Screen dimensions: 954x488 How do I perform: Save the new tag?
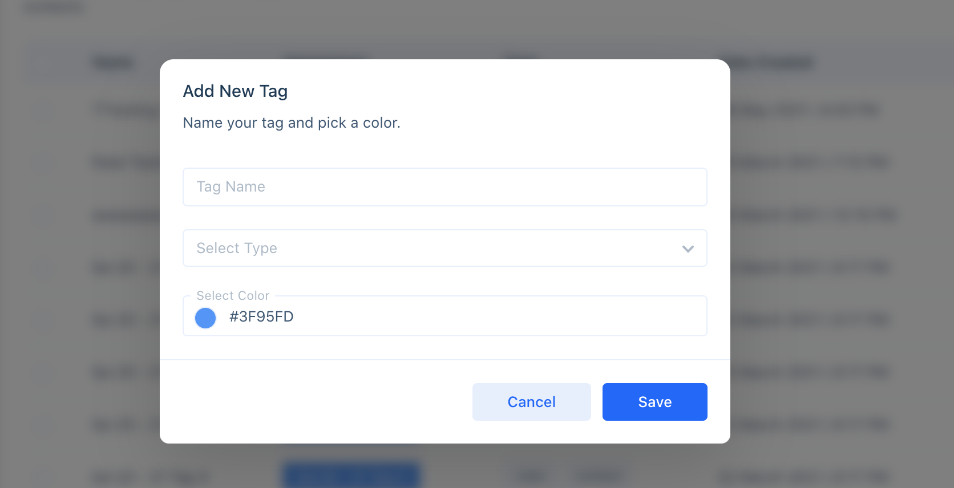point(655,402)
